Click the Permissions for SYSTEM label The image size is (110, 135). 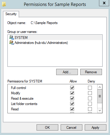tap(25, 81)
